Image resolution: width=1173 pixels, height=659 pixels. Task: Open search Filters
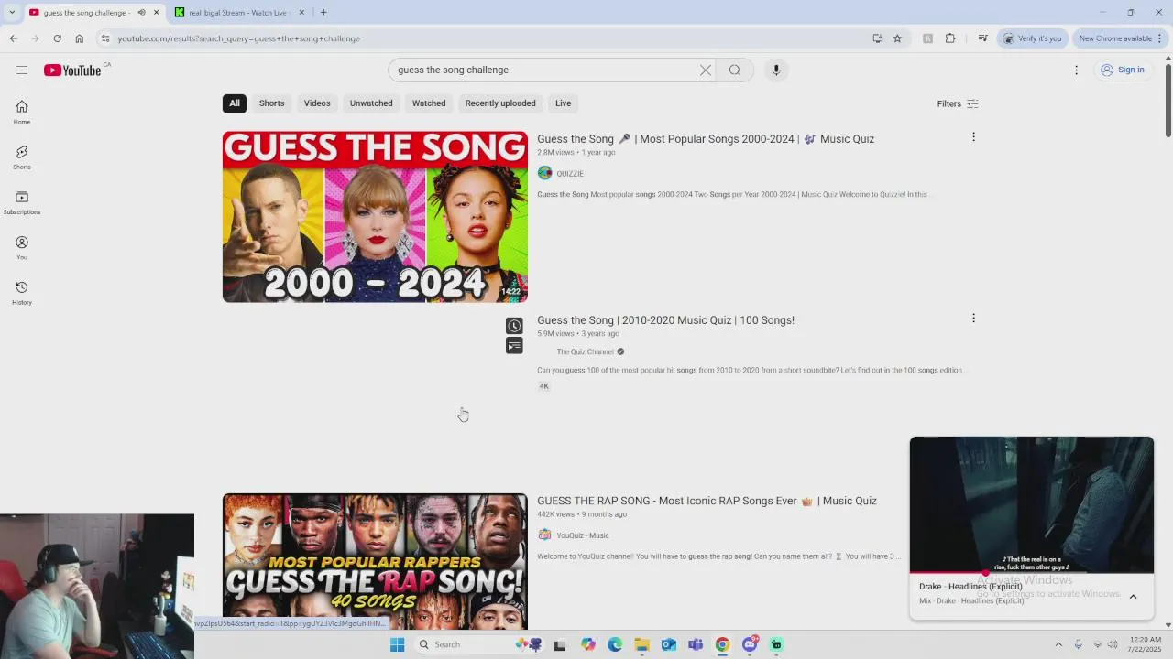pos(958,103)
